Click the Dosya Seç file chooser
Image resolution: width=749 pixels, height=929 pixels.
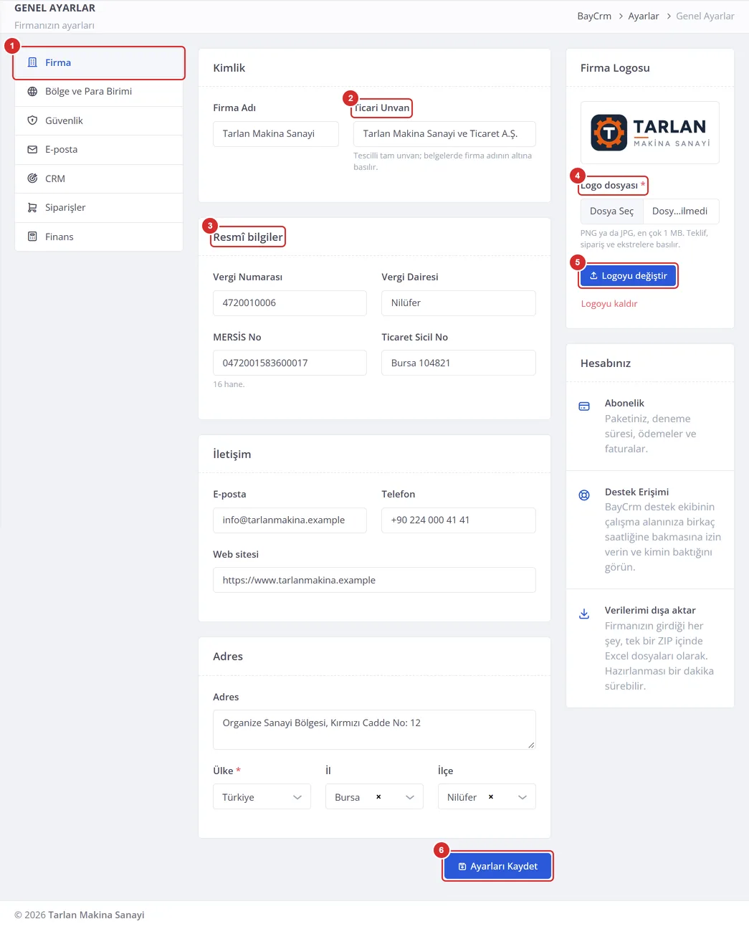coord(611,211)
